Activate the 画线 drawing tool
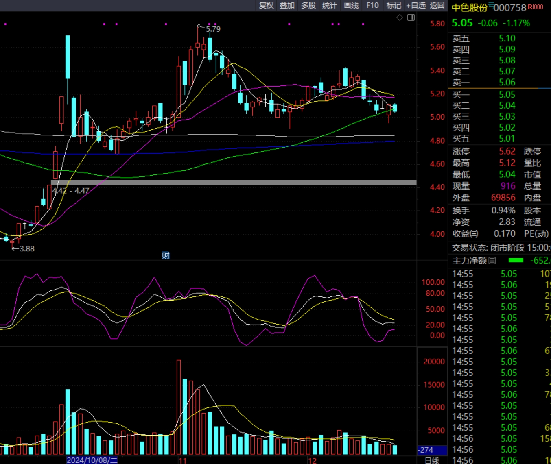This screenshot has height=464, width=551. 351,5
